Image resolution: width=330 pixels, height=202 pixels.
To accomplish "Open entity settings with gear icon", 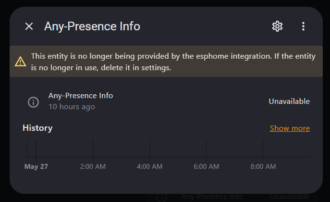I will click(x=277, y=26).
